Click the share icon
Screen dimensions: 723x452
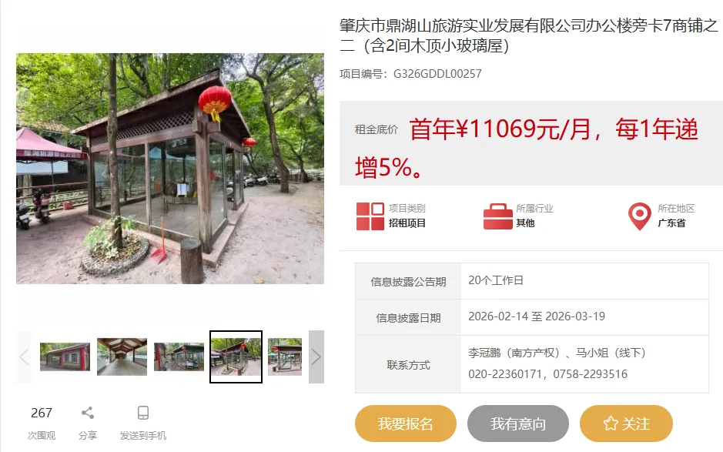[x=88, y=413]
